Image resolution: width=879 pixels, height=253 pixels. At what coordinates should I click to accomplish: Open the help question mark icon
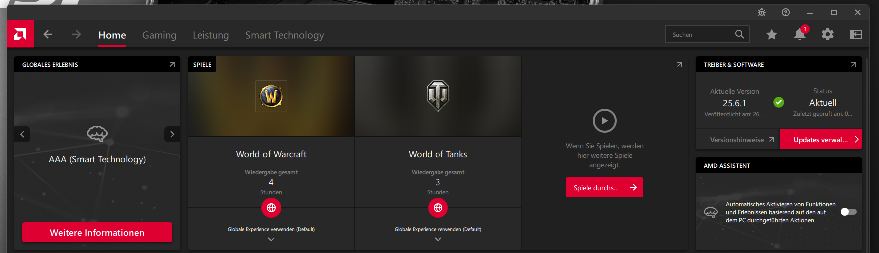[786, 12]
